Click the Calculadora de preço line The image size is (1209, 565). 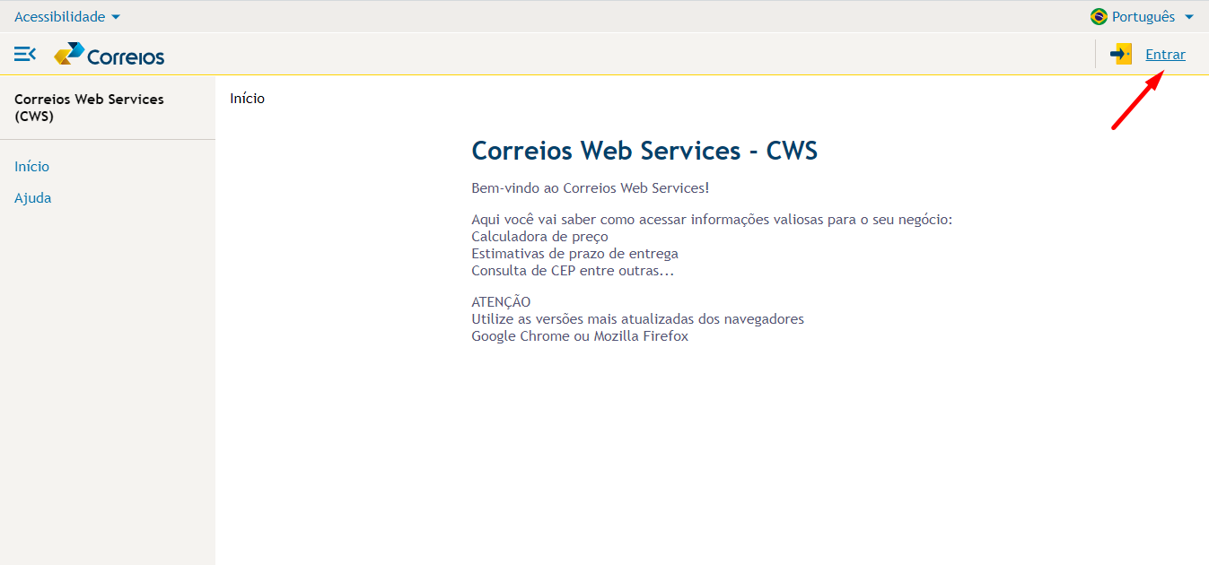(x=539, y=237)
